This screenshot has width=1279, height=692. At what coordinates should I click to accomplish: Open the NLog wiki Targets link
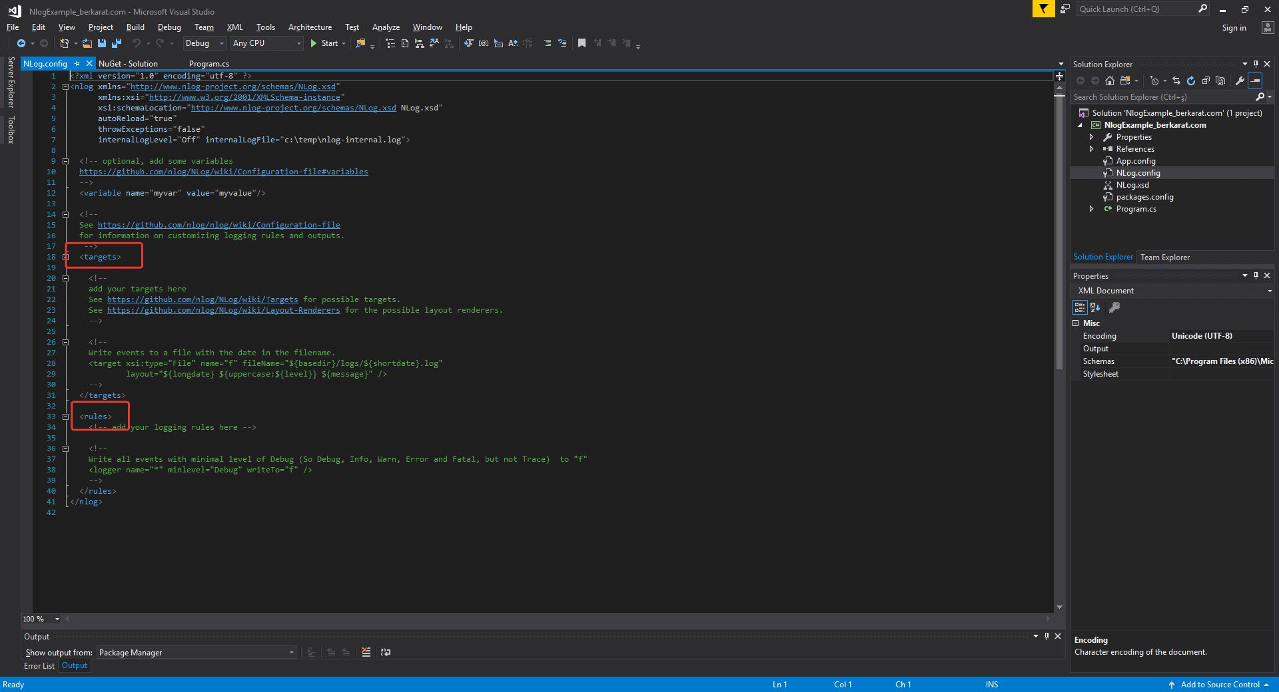[x=203, y=299]
